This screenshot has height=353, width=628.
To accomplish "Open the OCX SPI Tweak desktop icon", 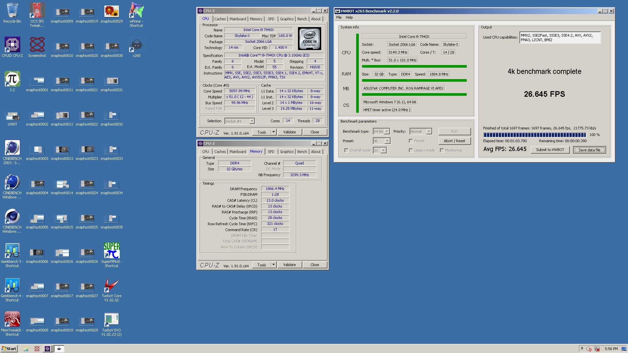I will click(37, 15).
